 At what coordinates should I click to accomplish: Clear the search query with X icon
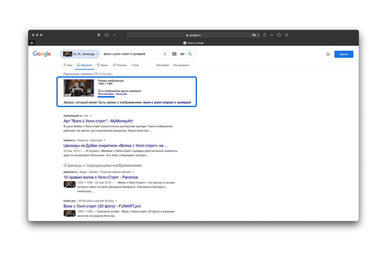165,54
